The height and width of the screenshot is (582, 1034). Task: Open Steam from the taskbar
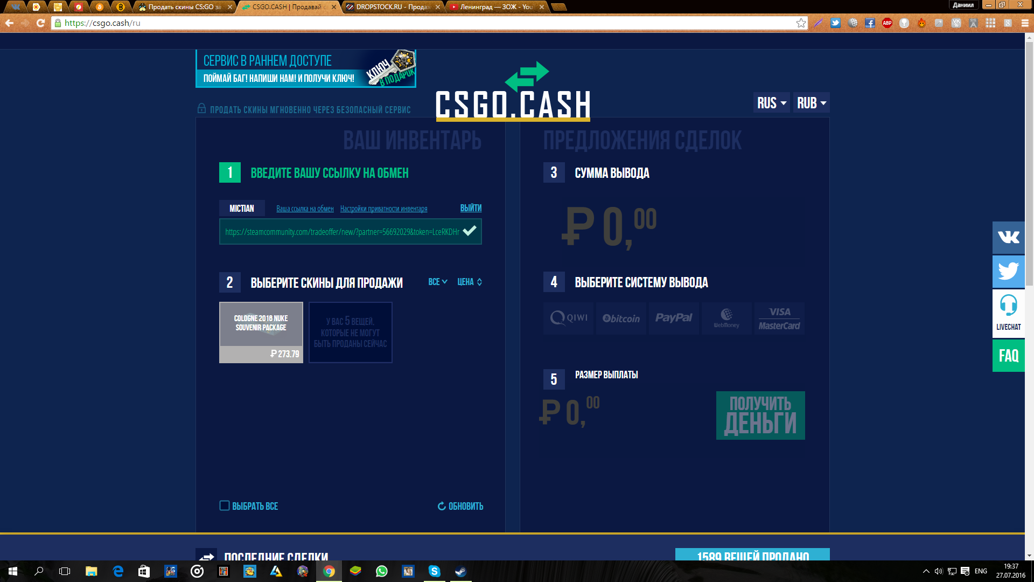point(460,571)
